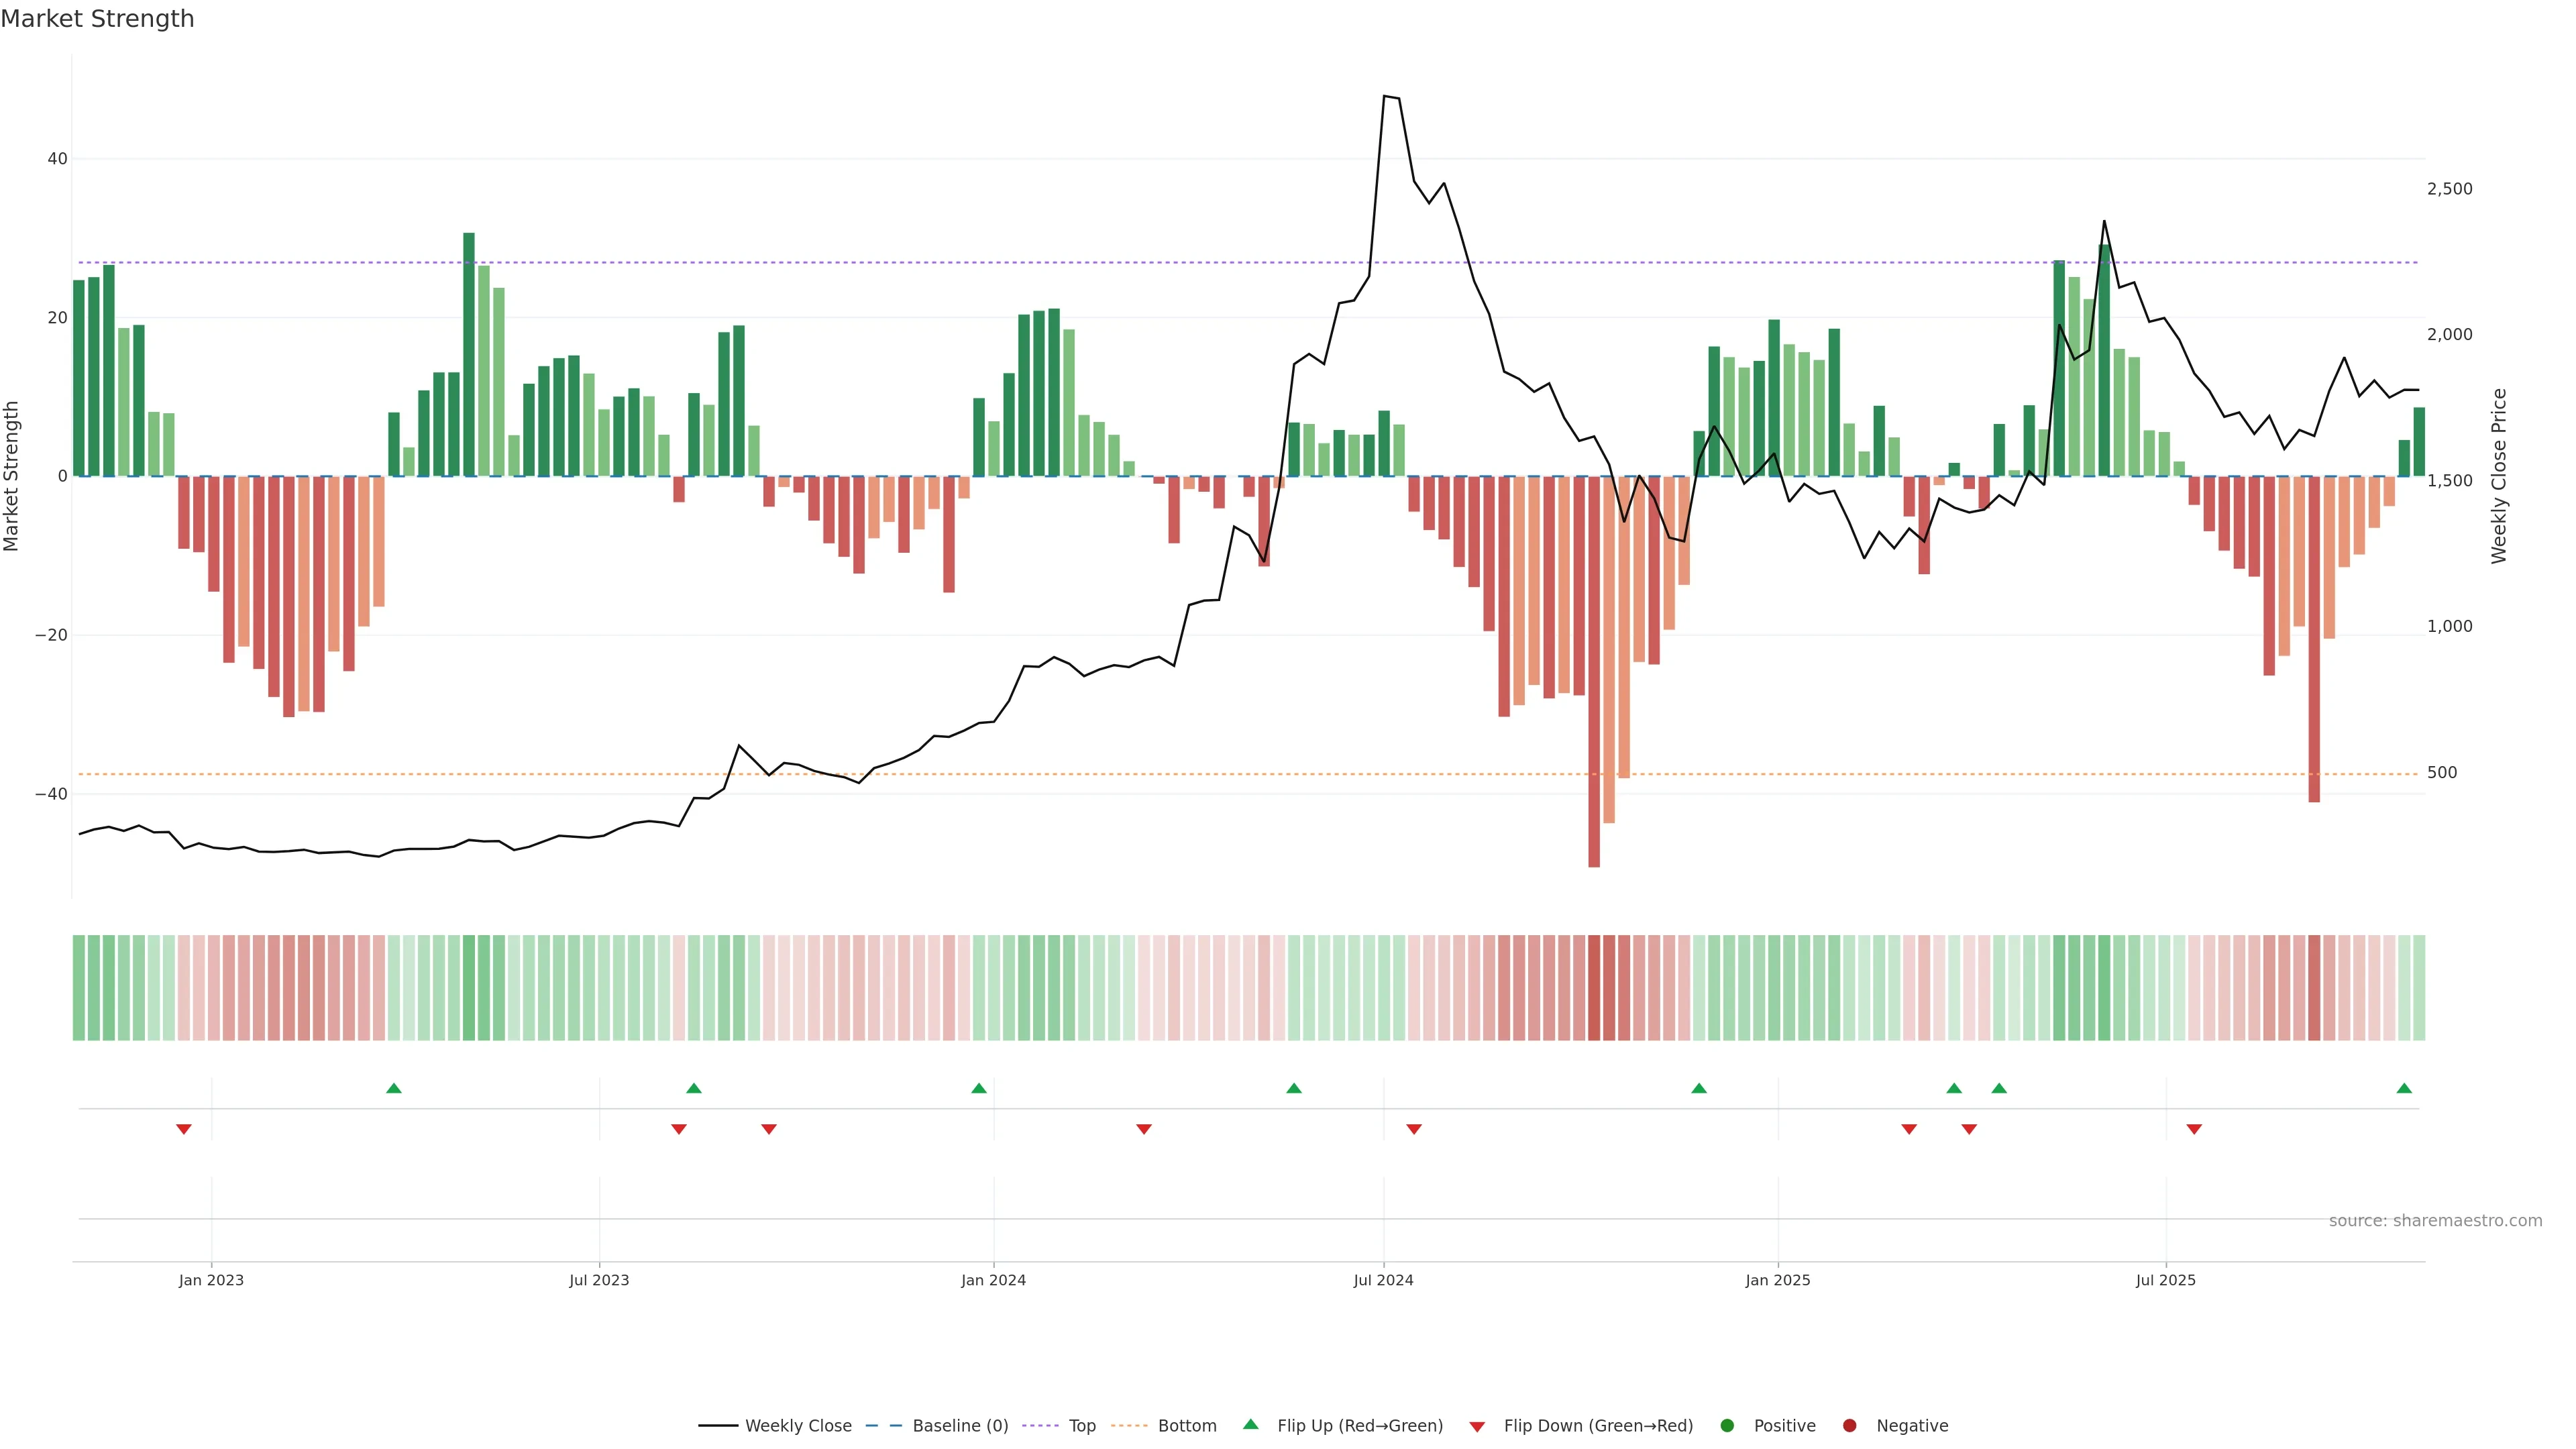Screen dimensions: 2576x1449
Task: Click Flip Up green triangle legend icon
Action: click(x=1250, y=1425)
